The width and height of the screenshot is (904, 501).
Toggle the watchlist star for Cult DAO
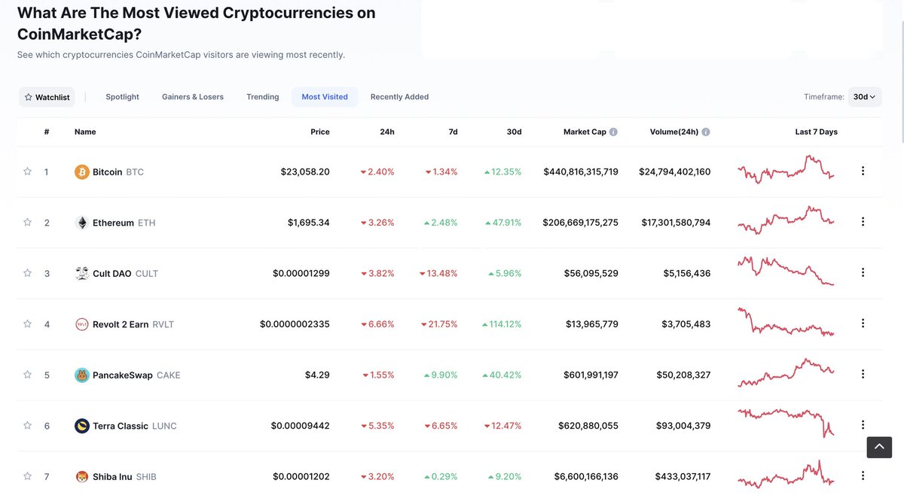coord(28,273)
